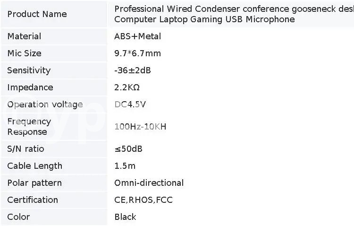This screenshot has width=354, height=226.
Task: Click the Omni-directional polar pattern value
Action: (149, 183)
